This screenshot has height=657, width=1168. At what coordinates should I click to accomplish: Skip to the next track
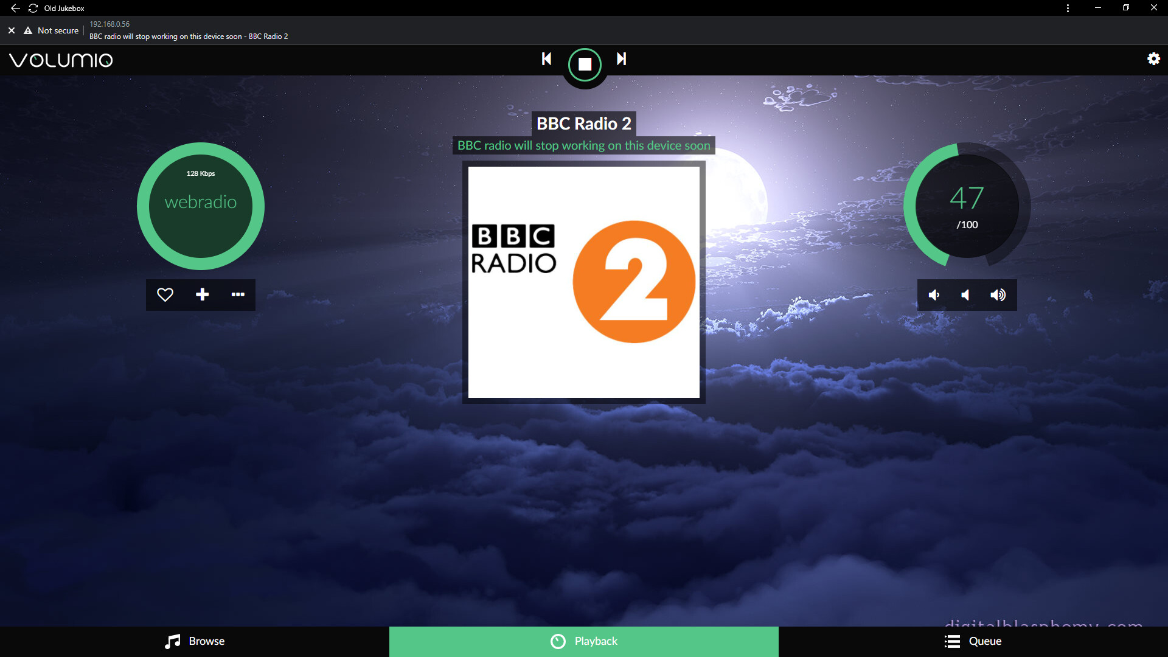[x=621, y=59]
